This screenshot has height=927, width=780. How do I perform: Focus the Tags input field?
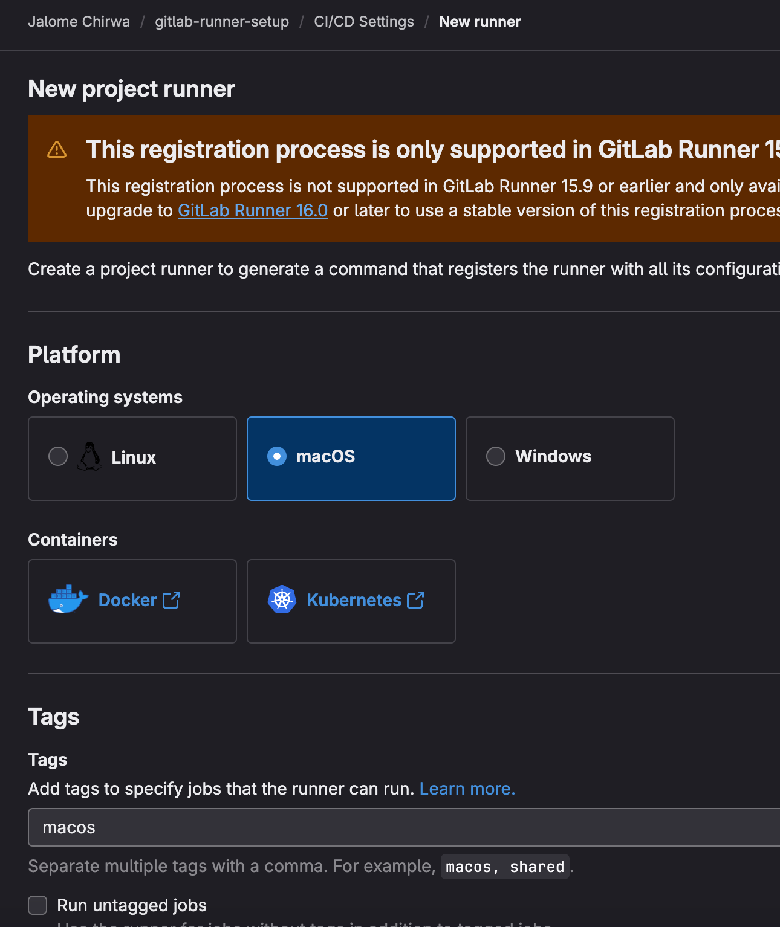tap(404, 827)
